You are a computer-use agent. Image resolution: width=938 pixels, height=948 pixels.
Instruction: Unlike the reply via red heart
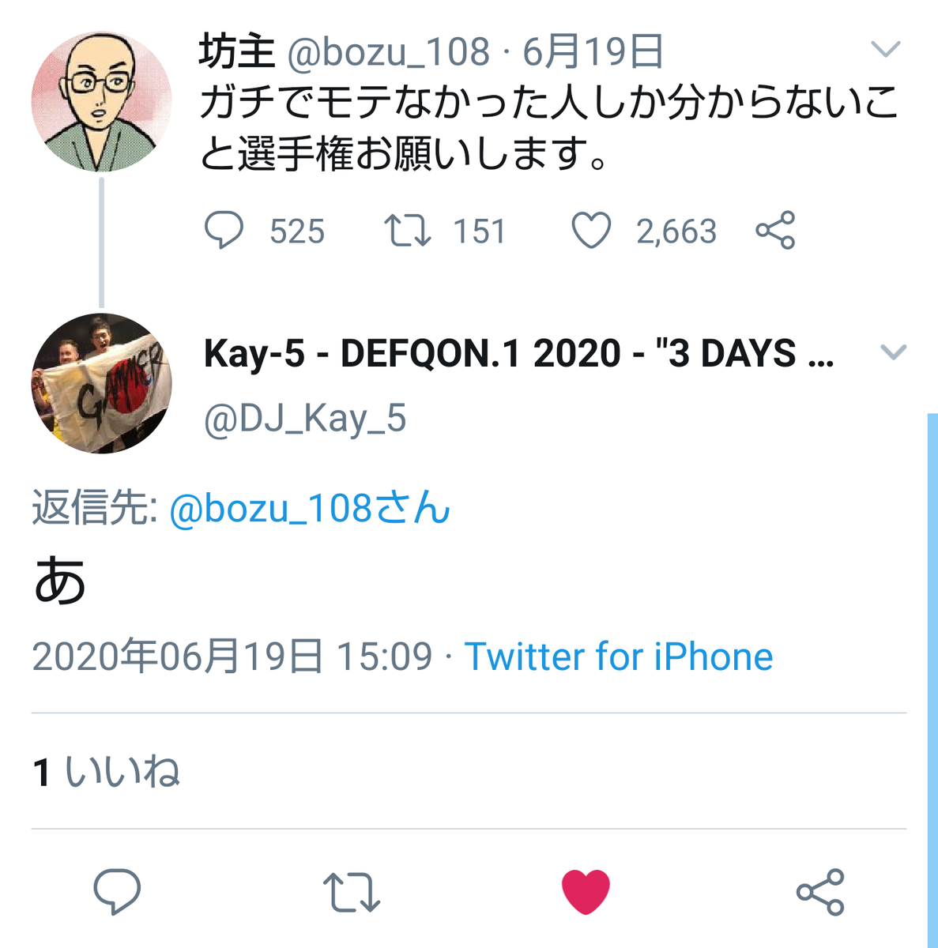pos(586,892)
